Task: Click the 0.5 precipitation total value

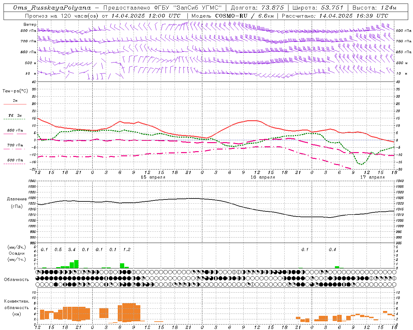Action: click(x=58, y=250)
